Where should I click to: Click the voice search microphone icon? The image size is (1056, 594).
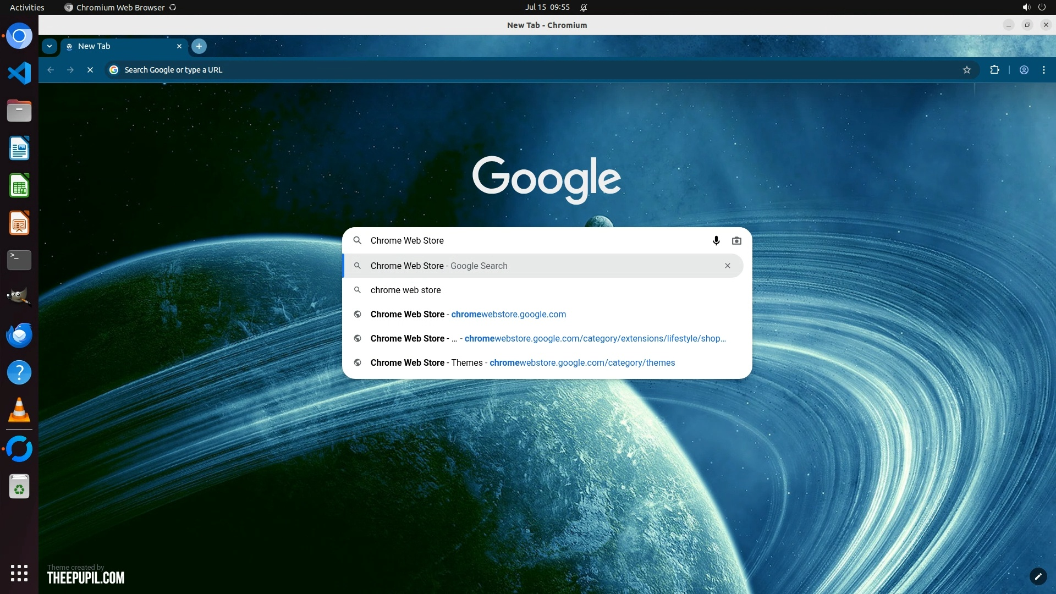click(716, 240)
